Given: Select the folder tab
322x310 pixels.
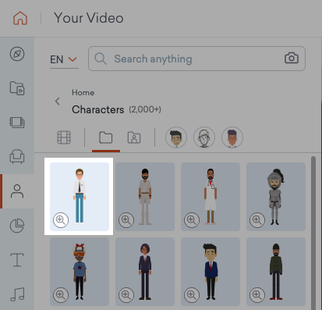Looking at the screenshot, I should (106, 137).
